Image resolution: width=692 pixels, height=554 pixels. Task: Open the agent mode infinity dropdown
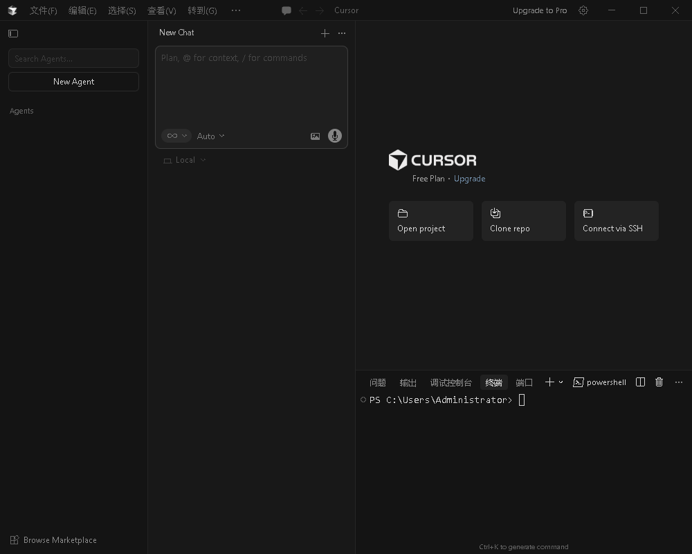pyautogui.click(x=176, y=136)
